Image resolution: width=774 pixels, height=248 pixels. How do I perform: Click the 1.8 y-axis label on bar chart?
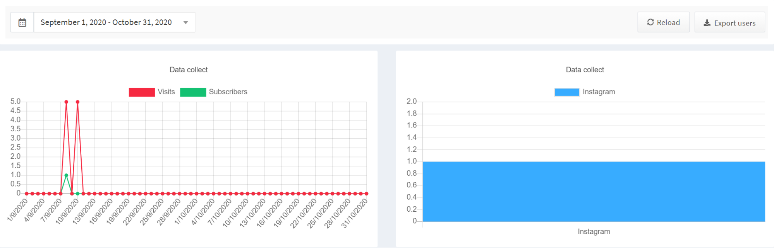[x=412, y=114]
